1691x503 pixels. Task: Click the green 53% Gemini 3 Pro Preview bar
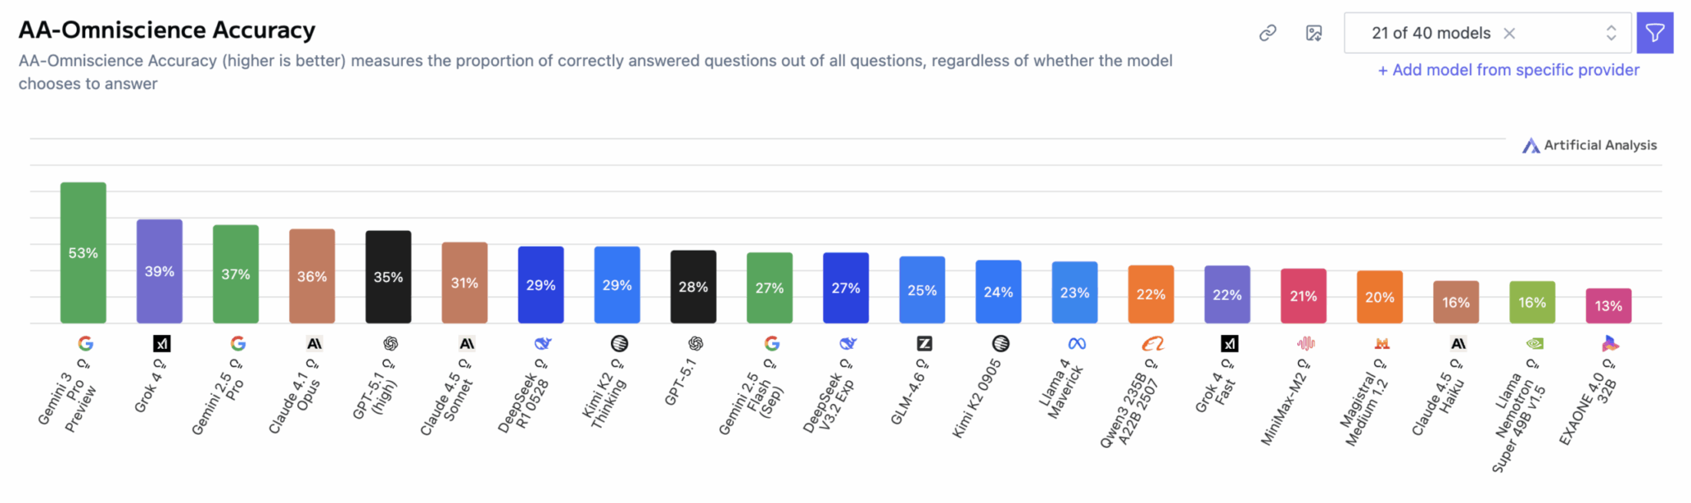[x=83, y=252]
